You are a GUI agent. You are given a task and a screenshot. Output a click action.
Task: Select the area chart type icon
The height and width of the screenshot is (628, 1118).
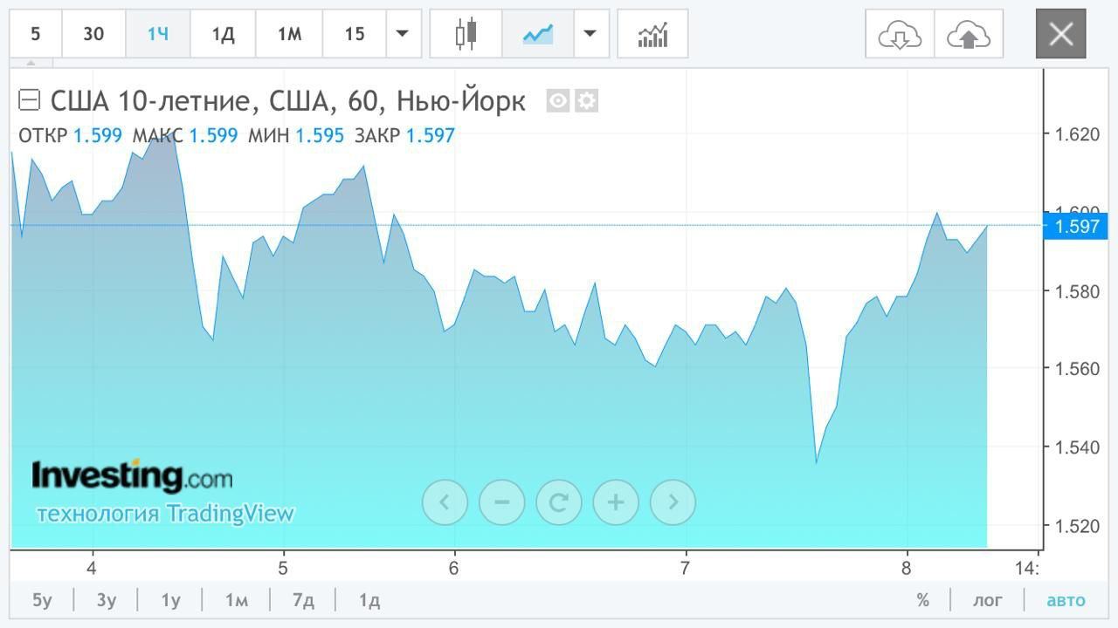538,34
